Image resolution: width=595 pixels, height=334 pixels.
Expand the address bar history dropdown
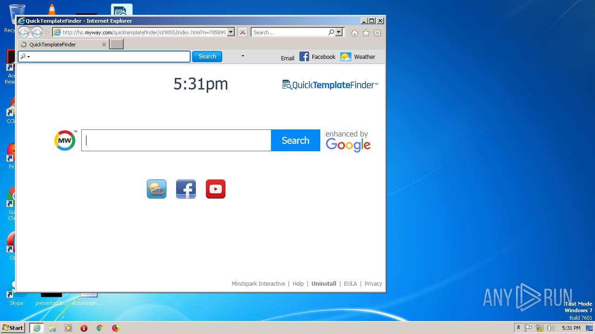tap(231, 32)
